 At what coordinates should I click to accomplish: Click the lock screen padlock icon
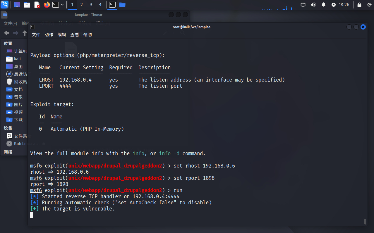click(x=359, y=5)
